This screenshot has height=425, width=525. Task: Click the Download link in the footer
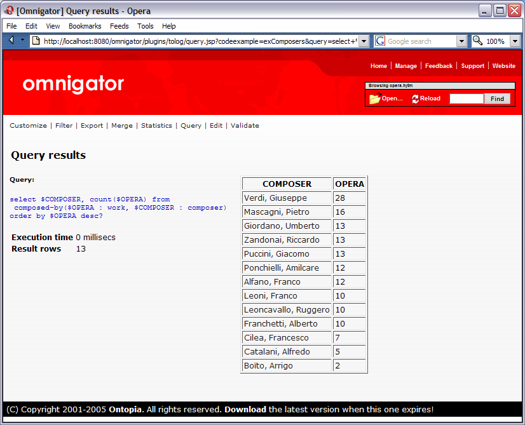pyautogui.click(x=245, y=410)
